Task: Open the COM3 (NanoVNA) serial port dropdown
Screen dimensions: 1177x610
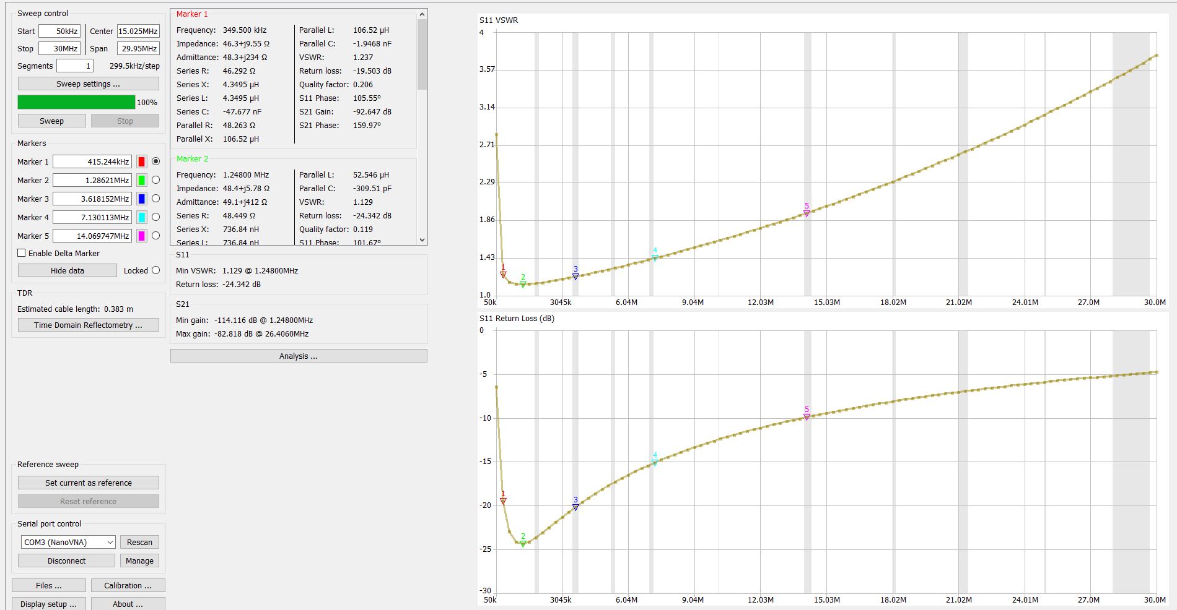Action: [68, 543]
